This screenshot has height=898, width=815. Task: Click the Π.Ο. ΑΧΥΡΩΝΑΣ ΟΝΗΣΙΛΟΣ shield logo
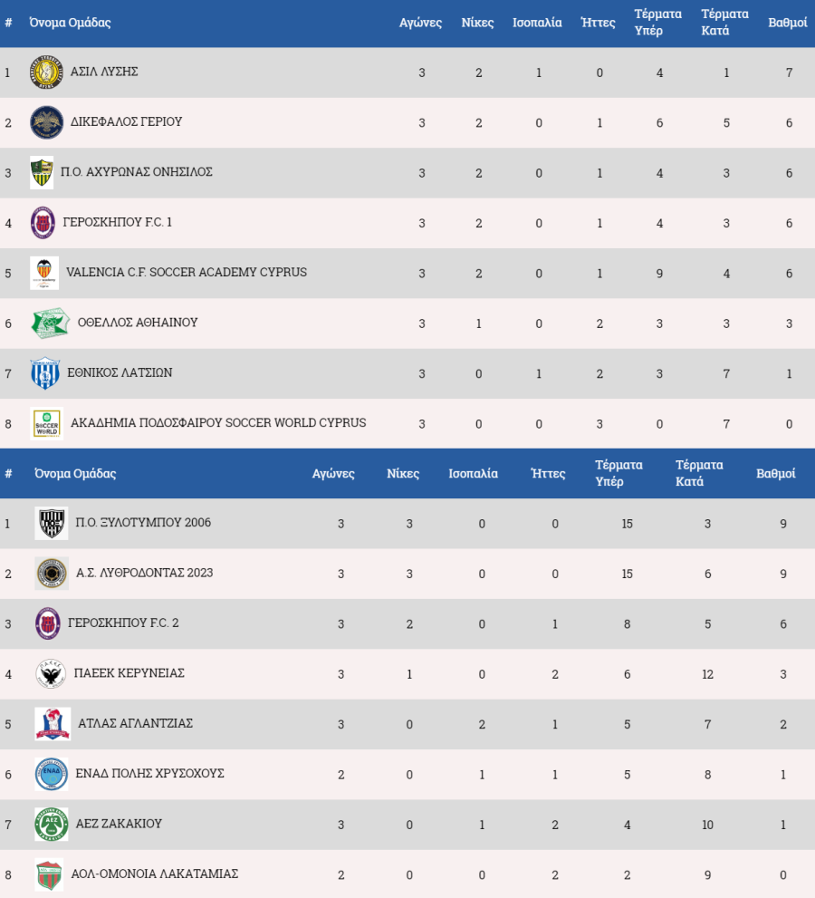click(42, 172)
